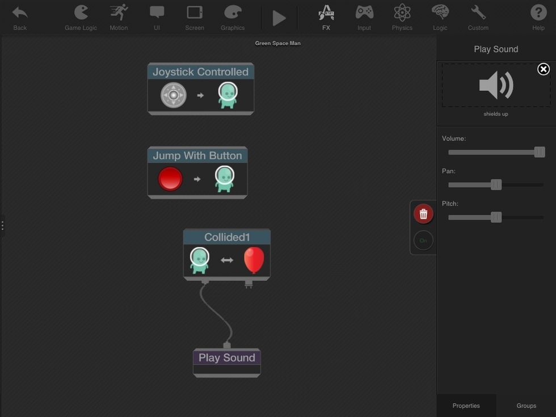Viewport: 556px width, 417px height.
Task: Open the Graphics palette category
Action: click(233, 17)
